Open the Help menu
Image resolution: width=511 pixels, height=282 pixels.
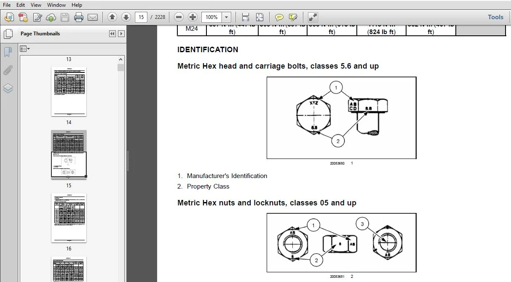coord(77,5)
